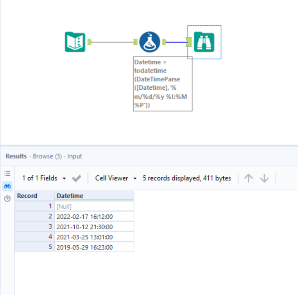
Task: Open the metadata list view icon
Action: tap(7, 174)
